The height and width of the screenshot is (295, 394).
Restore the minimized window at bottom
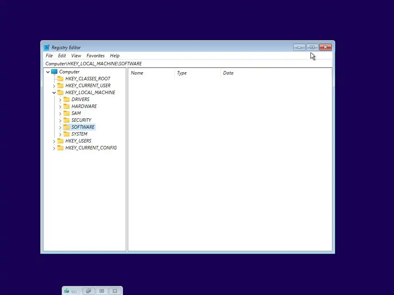[89, 291]
